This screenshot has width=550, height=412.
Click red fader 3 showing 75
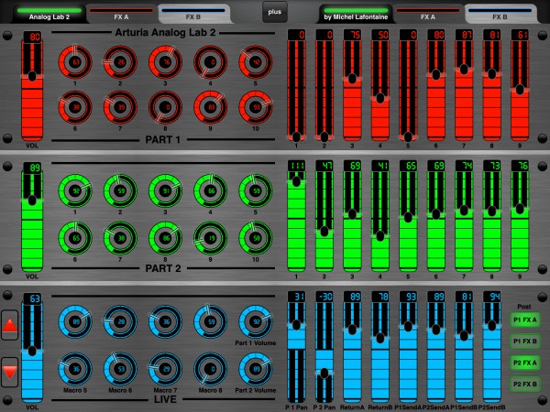[352, 91]
